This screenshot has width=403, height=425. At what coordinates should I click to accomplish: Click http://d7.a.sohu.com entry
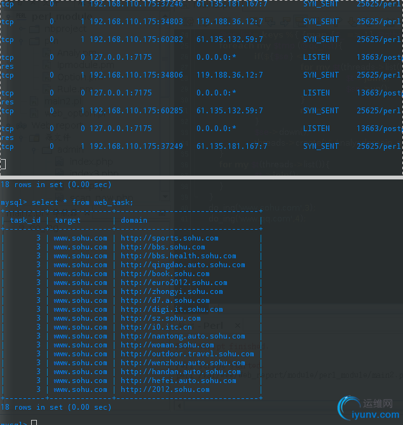coord(165,300)
